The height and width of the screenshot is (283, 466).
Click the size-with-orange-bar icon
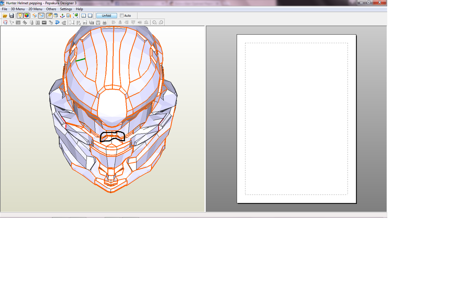point(69,15)
